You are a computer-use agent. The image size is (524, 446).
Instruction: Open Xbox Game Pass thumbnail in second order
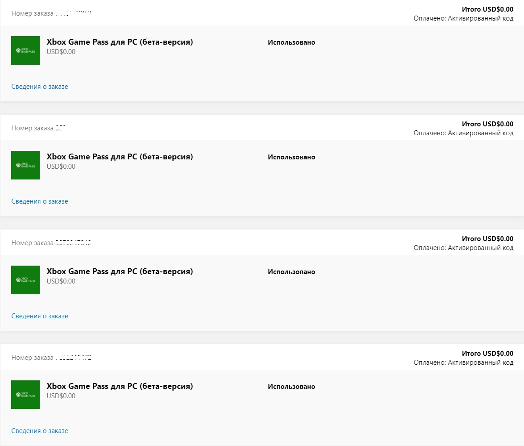pos(25,165)
